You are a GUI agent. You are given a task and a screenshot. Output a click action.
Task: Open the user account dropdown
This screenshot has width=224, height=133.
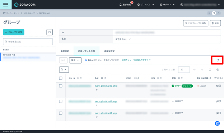(200, 5)
